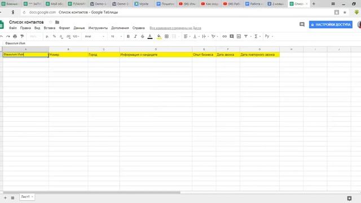The image size is (361, 203).
Task: Click the merge cells icon
Action: pos(174,36)
